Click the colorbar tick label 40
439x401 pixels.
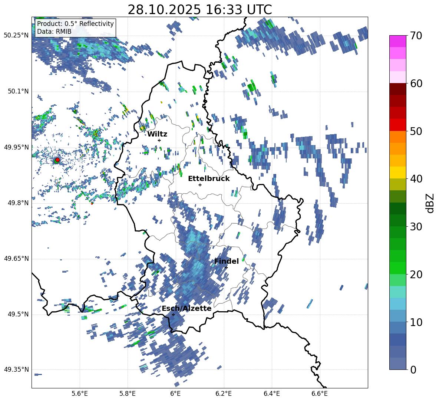point(416,179)
